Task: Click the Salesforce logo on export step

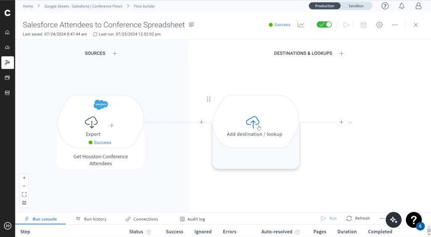Action: click(x=101, y=105)
